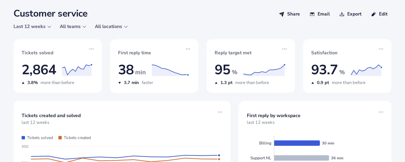The width and height of the screenshot is (405, 162).
Task: Open Tickets solved card options menu
Action: [x=91, y=49]
